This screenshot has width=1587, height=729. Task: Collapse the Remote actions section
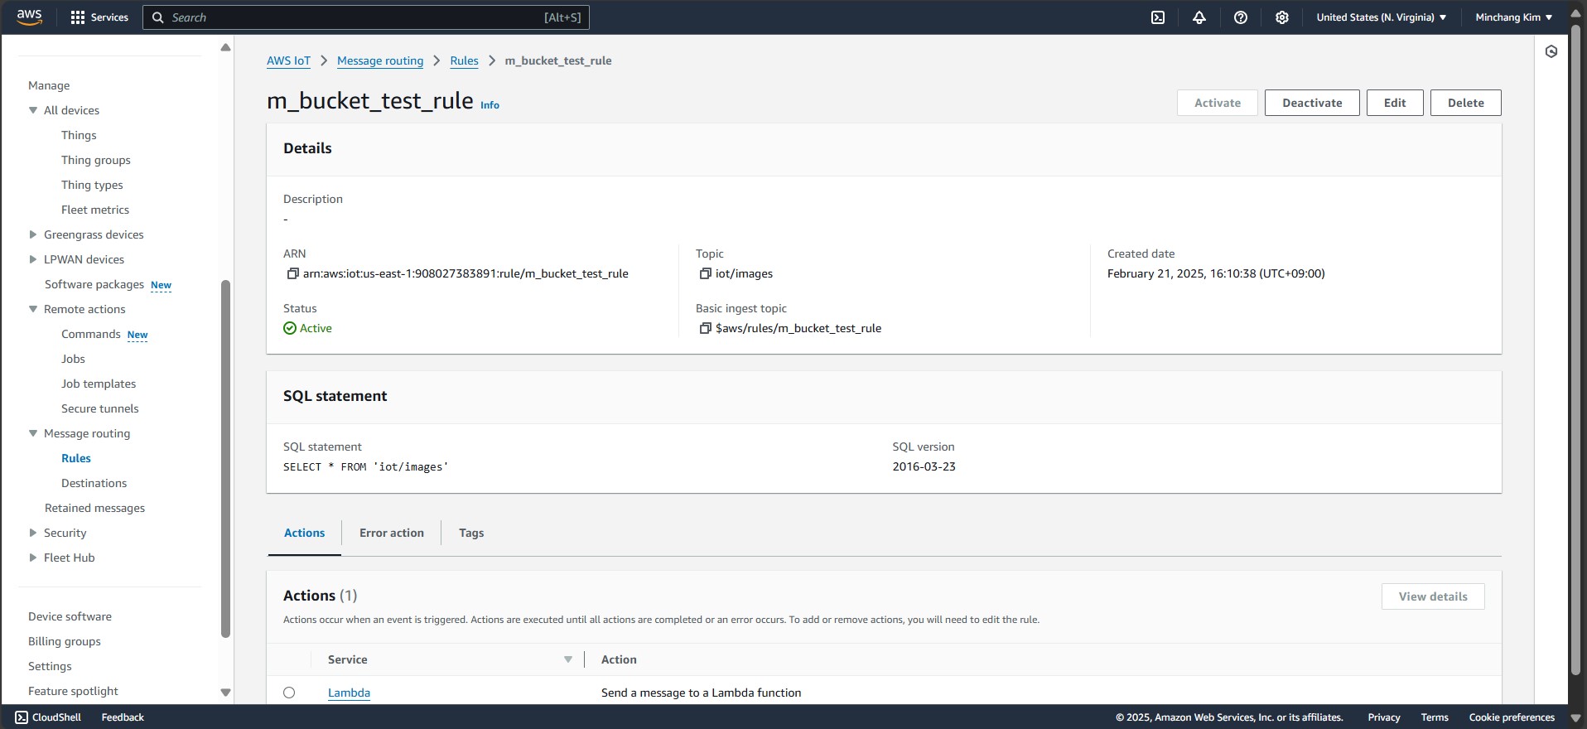(x=33, y=309)
